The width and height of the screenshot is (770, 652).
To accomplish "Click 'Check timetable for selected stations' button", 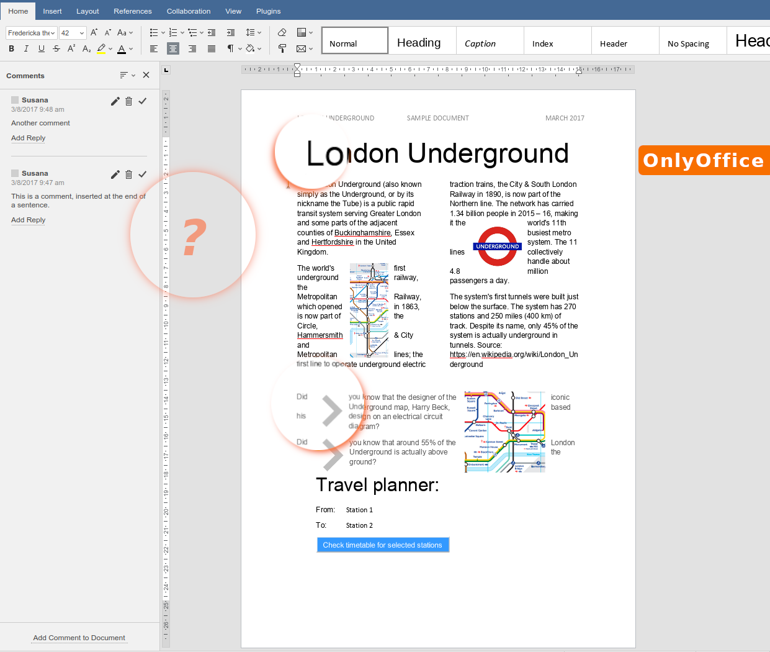I will click(x=383, y=545).
